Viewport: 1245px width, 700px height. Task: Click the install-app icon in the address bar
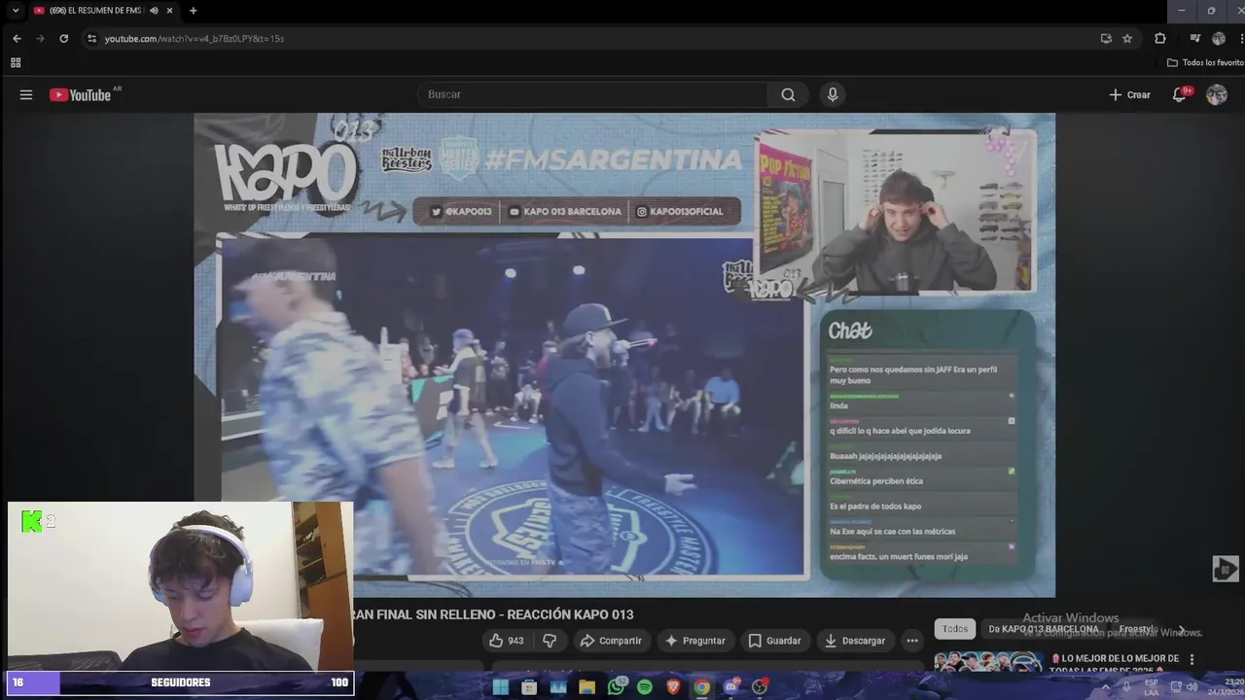tap(1106, 38)
